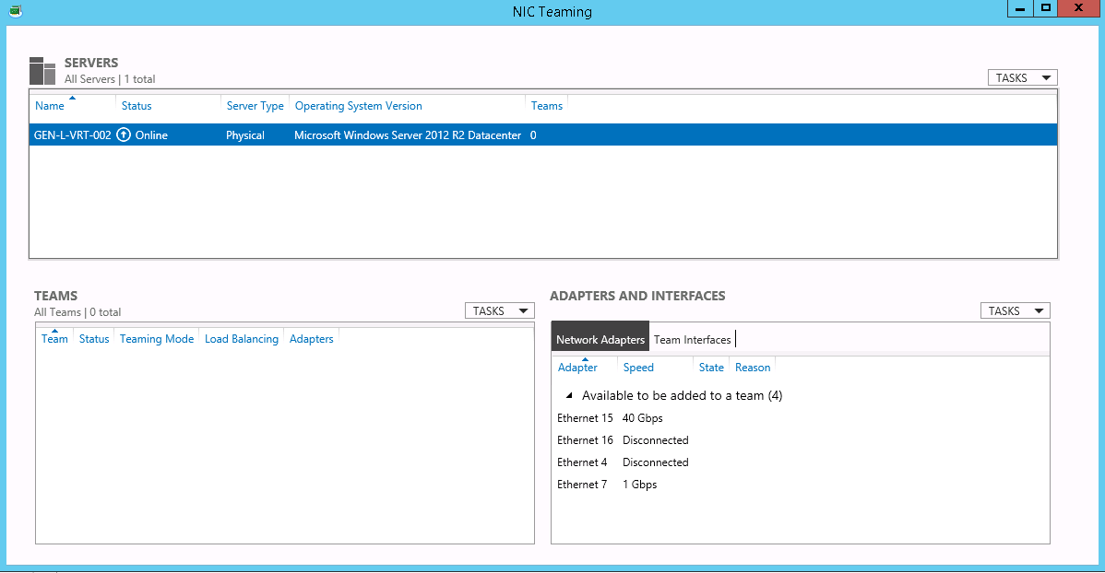
Task: Open the SERVERS TASKS dropdown
Action: click(1022, 77)
